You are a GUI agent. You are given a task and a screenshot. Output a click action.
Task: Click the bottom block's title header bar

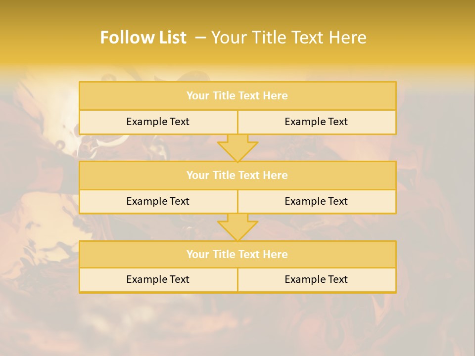(237, 255)
